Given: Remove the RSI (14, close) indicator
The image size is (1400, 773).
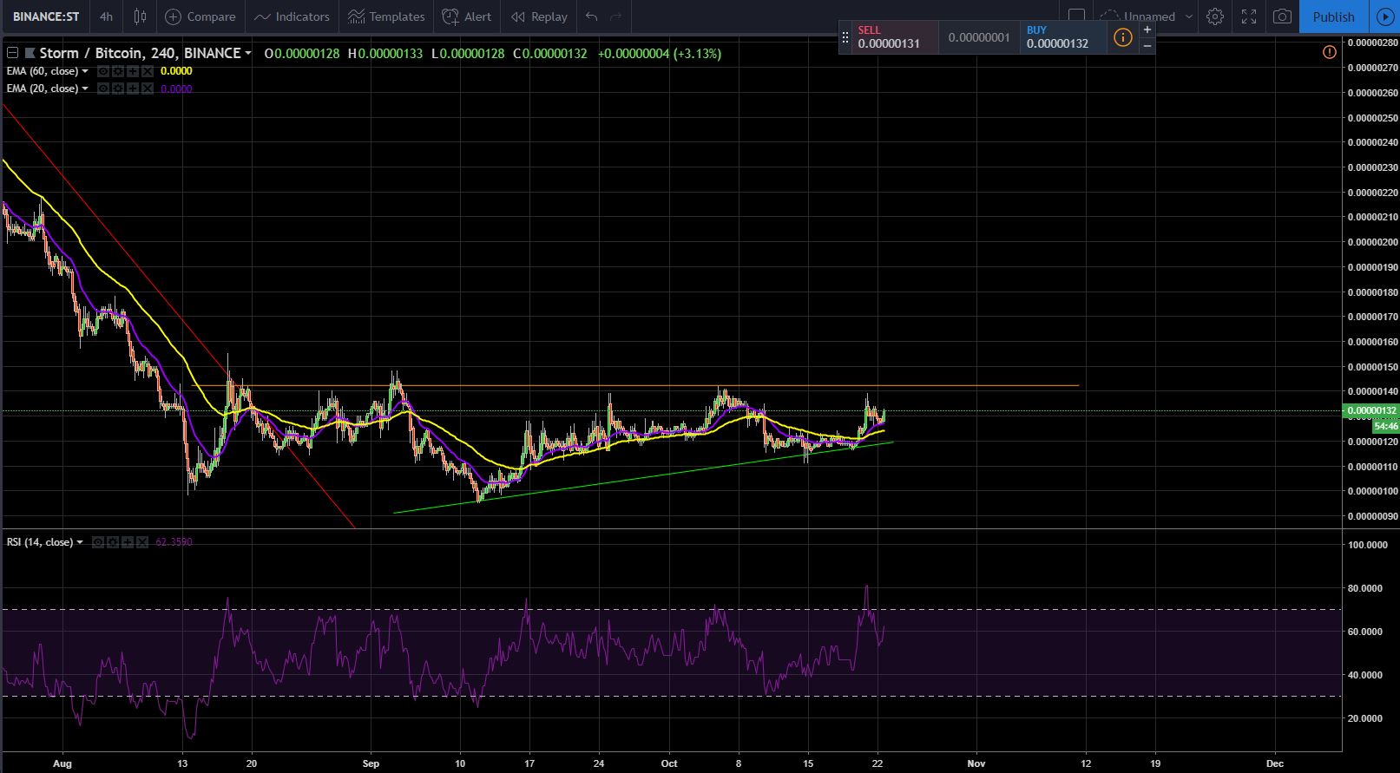Looking at the screenshot, I should pyautogui.click(x=142, y=542).
